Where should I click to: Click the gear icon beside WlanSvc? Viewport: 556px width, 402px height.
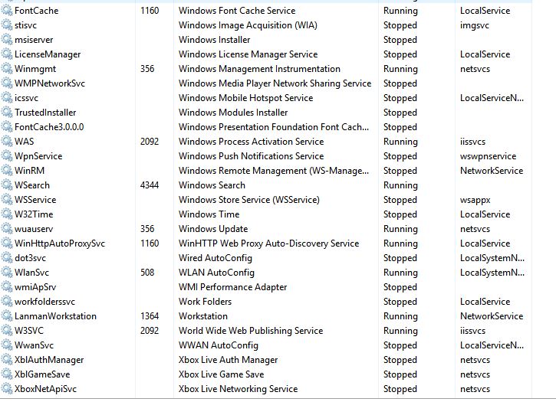(x=7, y=273)
